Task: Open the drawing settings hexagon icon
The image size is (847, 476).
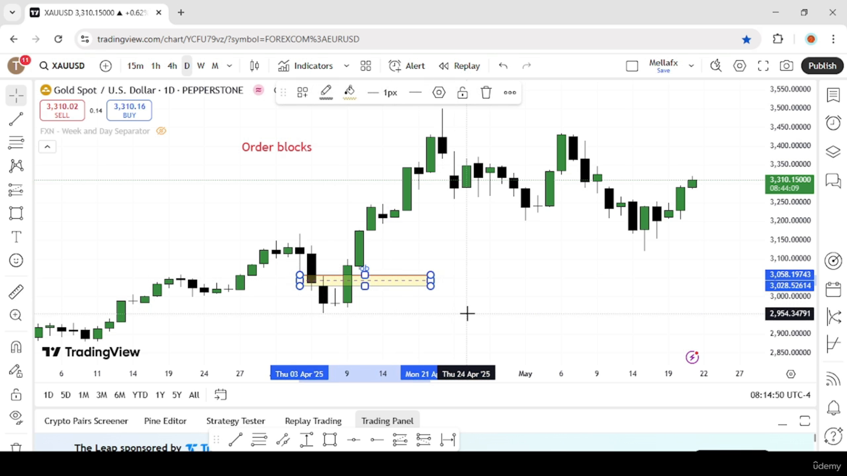Action: point(439,93)
